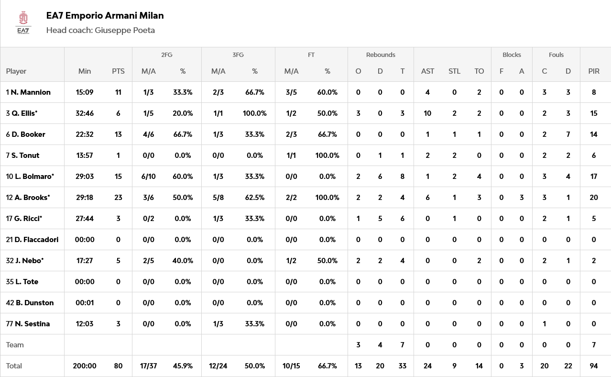Screen dimensions: 611x377
Task: Select the 3FG column group header
Action: [x=238, y=55]
